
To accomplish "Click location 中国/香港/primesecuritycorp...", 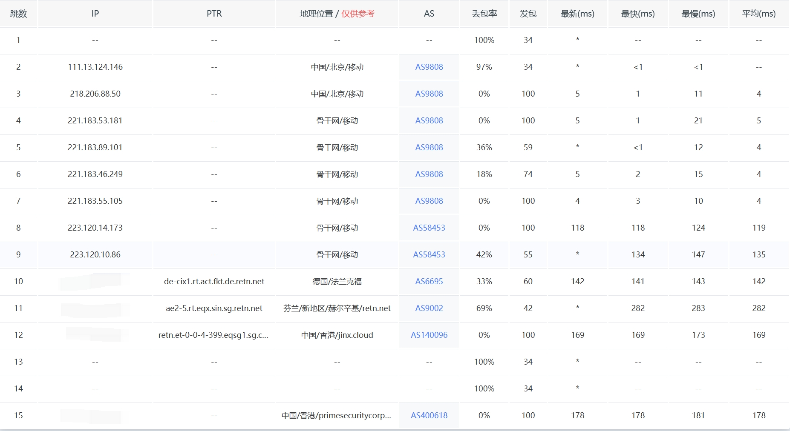I will [336, 415].
